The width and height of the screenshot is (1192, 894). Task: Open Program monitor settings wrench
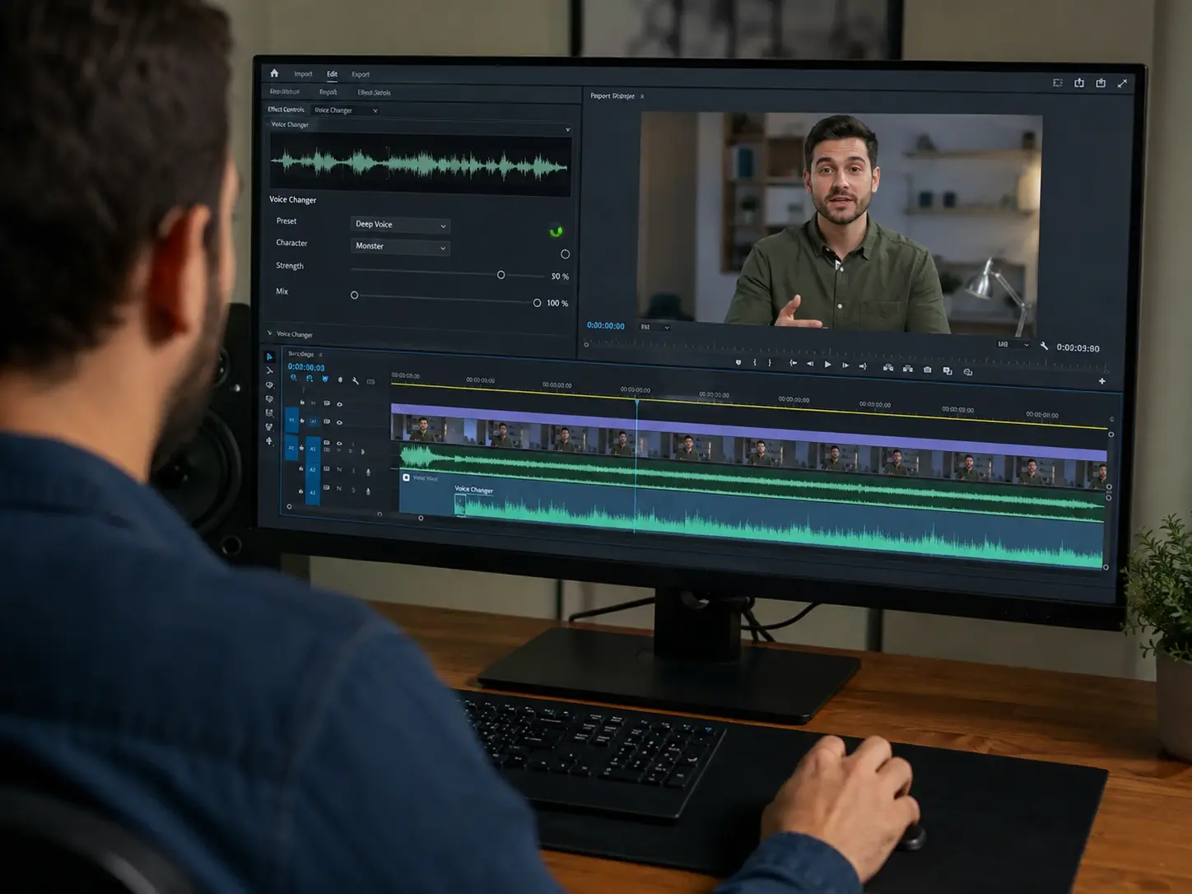pos(1044,347)
